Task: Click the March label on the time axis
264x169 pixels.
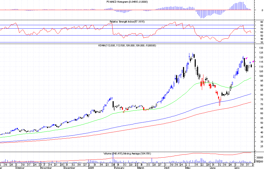Action: [x=141, y=167]
